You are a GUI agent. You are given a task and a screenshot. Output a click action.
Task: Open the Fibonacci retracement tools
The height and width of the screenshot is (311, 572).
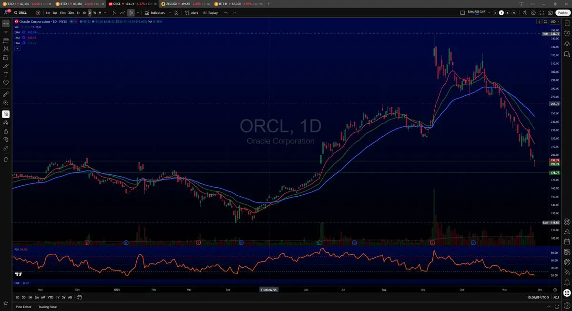point(6,40)
